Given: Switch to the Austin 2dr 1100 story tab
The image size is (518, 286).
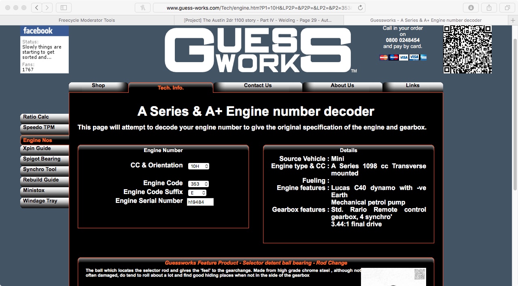Looking at the screenshot, I should (258, 20).
